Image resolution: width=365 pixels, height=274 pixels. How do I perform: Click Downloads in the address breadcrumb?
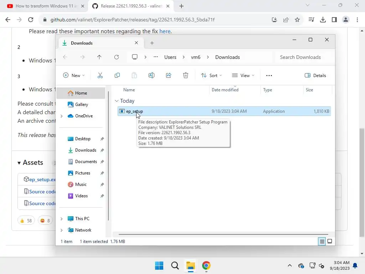click(227, 57)
